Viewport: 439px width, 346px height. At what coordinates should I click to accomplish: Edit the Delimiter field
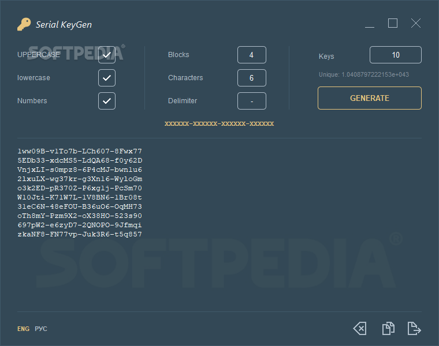[x=252, y=101]
